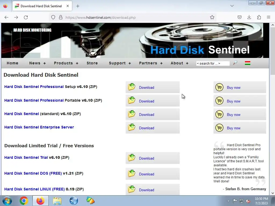Open the list all tabs chevron
The image size is (275, 206).
pyautogui.click(x=232, y=6)
